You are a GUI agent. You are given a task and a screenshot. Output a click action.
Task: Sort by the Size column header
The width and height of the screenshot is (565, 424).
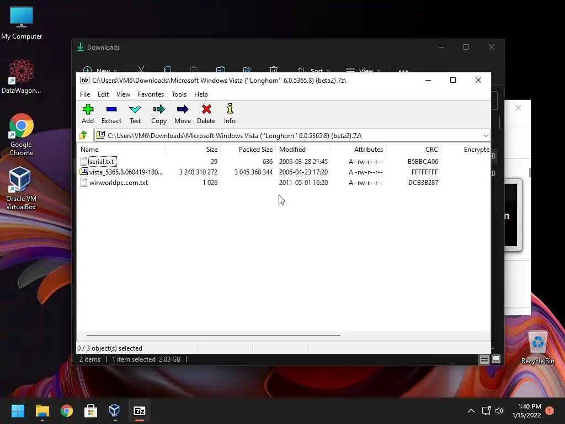(193, 149)
